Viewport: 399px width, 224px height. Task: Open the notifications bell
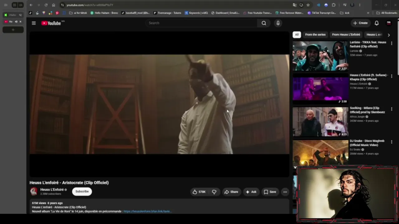(377, 23)
